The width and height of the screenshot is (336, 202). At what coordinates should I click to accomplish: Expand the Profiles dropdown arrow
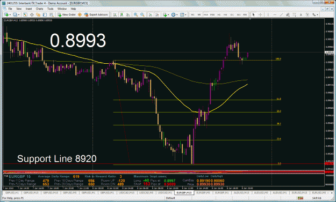tap(19, 14)
